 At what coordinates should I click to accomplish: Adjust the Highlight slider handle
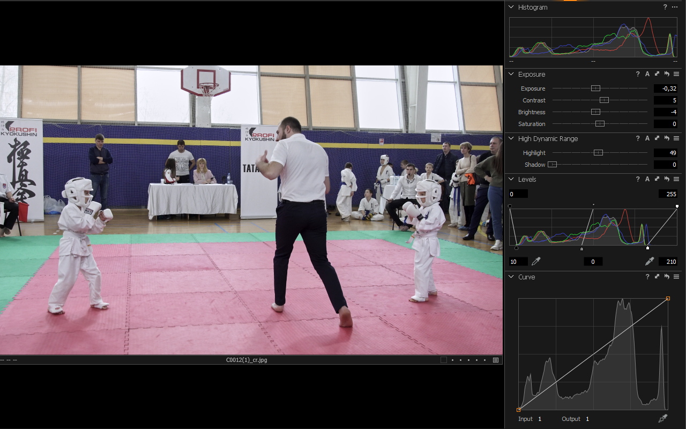(598, 153)
